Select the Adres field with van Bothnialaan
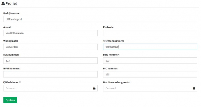This screenshot has height=107, width=201. (x=50, y=33)
